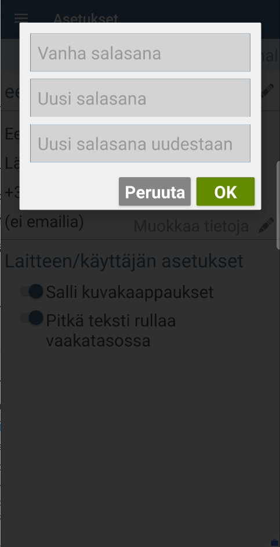280x547 pixels.
Task: Select the Uusi salasana input box
Action: click(140, 98)
